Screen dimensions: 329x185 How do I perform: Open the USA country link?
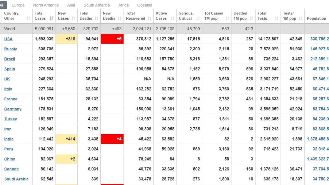[x=8, y=39]
